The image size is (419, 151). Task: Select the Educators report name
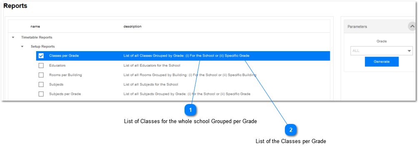coord(57,65)
